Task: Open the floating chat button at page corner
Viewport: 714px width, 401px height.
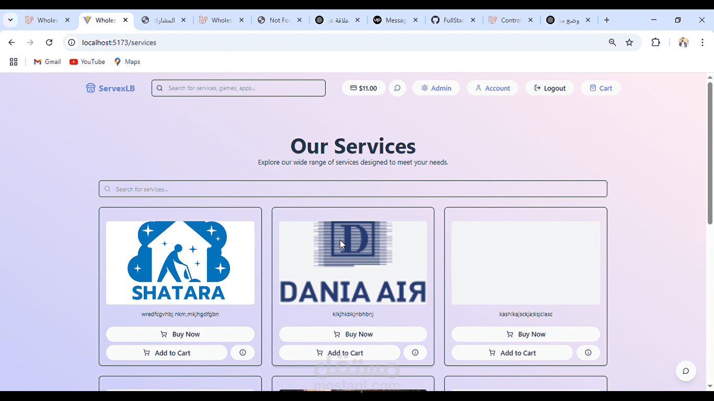Action: tap(686, 371)
